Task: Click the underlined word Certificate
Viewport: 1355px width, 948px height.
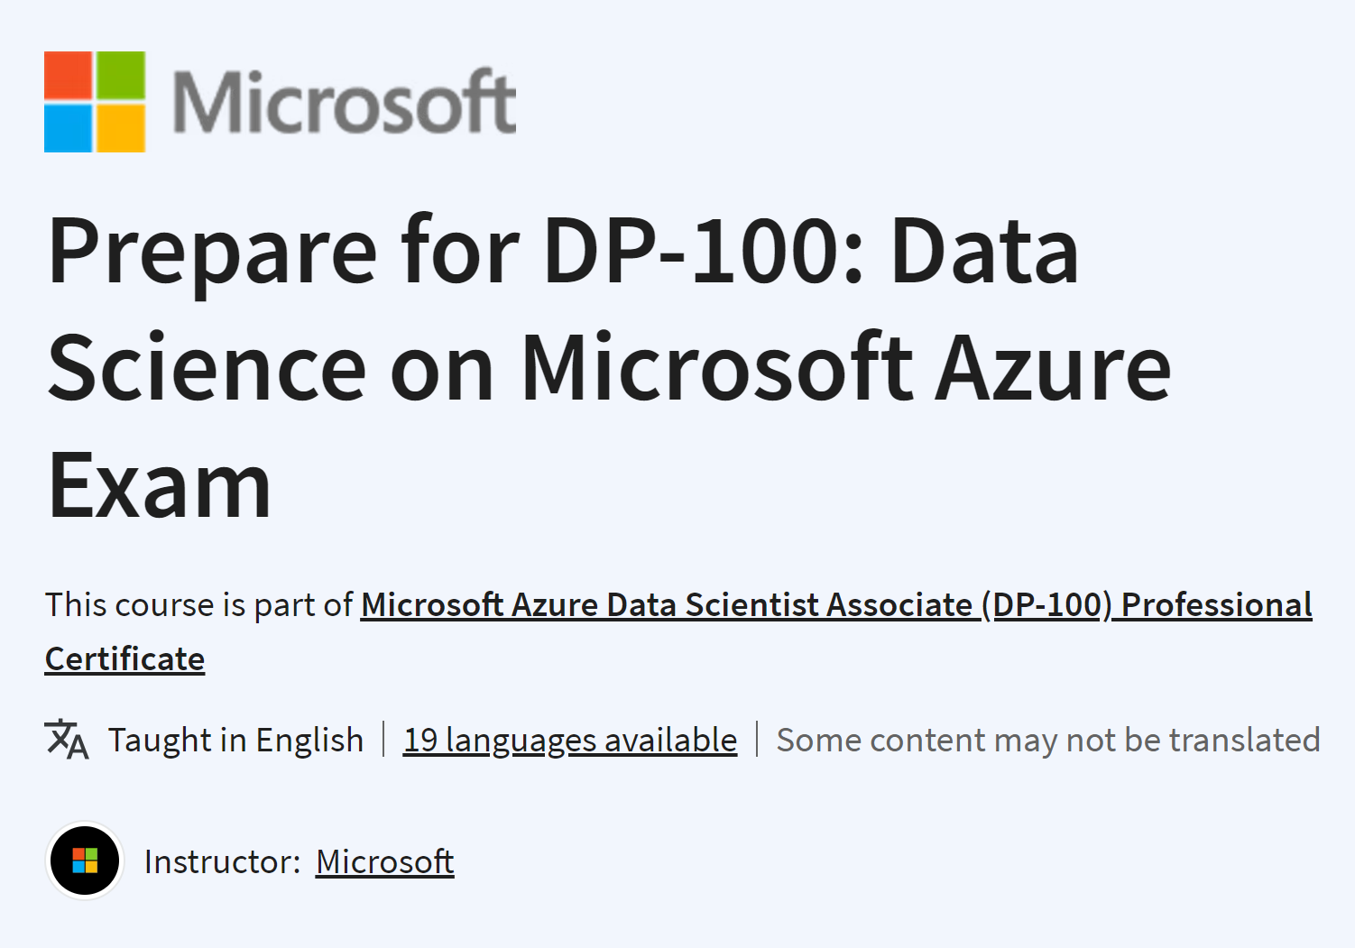Action: (125, 658)
